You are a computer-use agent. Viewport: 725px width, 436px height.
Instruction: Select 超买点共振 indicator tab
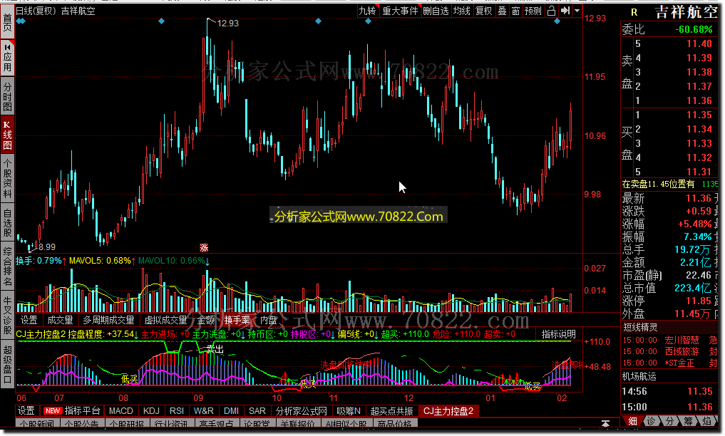[392, 410]
